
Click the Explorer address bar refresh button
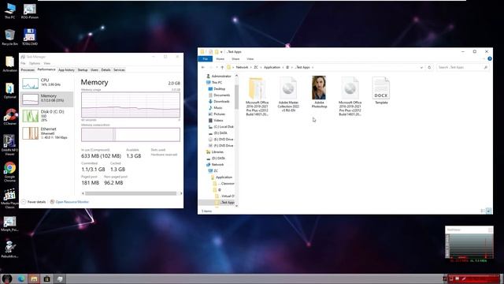click(x=429, y=67)
